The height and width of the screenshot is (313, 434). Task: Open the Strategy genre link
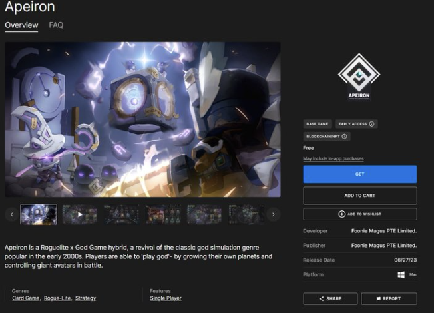coord(85,298)
